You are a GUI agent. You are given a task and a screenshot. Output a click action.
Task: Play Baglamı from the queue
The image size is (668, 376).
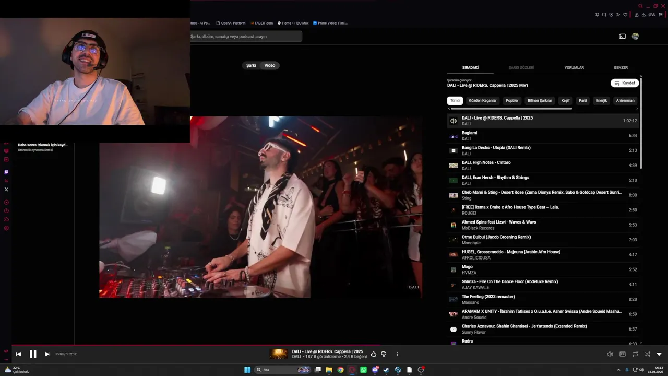click(x=543, y=136)
